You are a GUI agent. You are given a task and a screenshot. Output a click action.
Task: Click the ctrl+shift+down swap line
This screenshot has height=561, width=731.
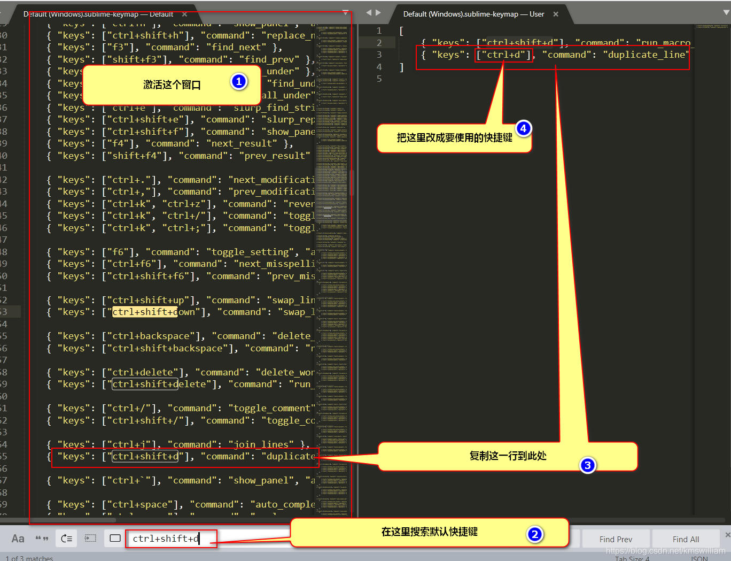click(181, 312)
